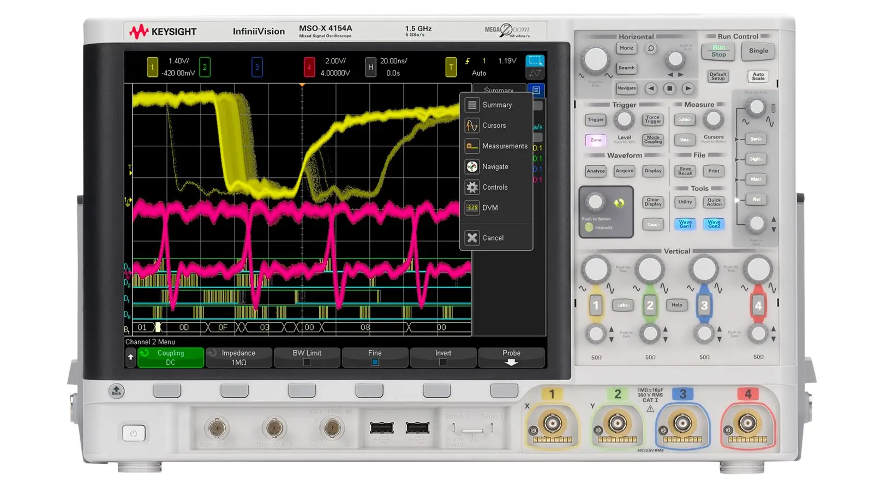Viewport: 869px width, 486px height.
Task: Toggle the Touch key
Action: pyautogui.click(x=653, y=224)
